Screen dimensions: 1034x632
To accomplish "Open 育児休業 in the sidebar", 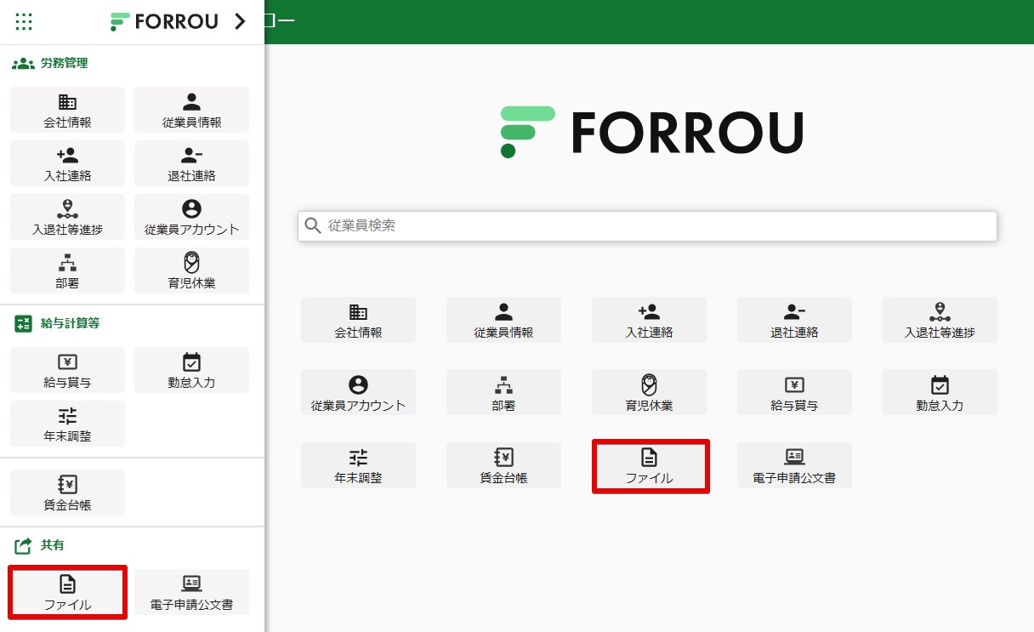I will tap(191, 270).
